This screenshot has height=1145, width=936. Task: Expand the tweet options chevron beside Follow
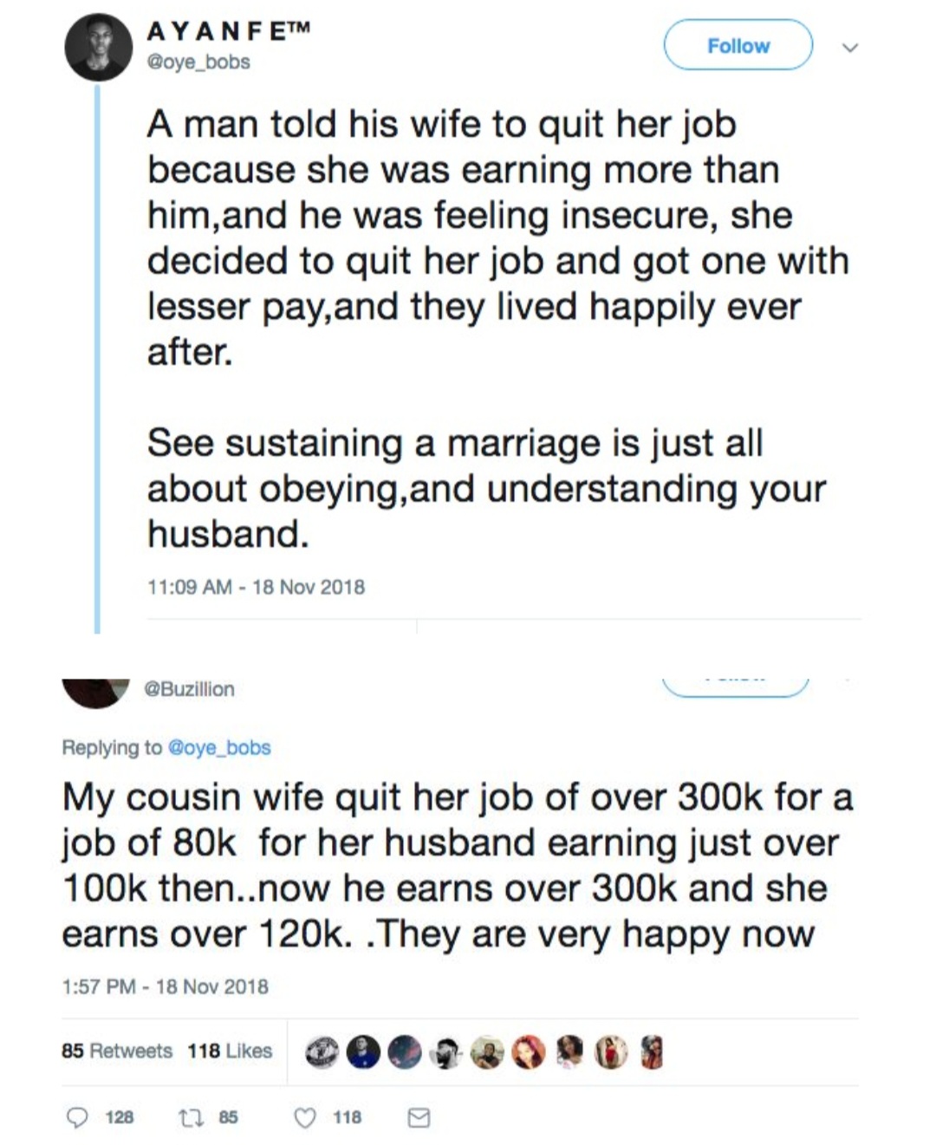[851, 48]
